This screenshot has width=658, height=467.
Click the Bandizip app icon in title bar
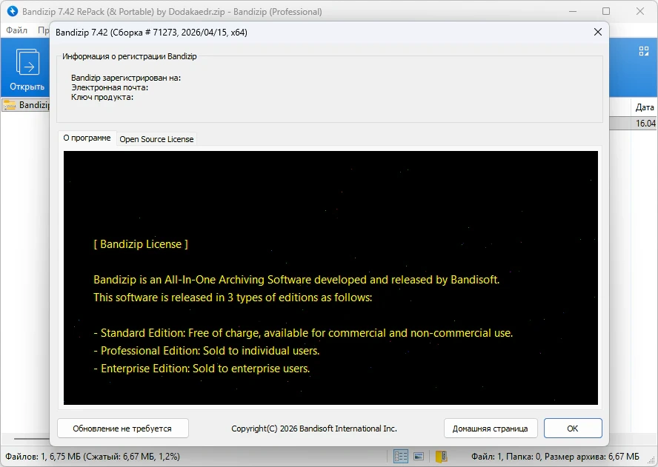13,11
